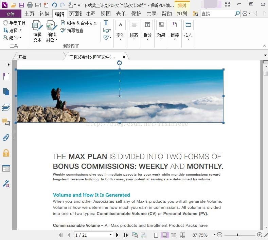Switch to the Home (主页) tab
The image size is (268, 240).
[x=29, y=14]
